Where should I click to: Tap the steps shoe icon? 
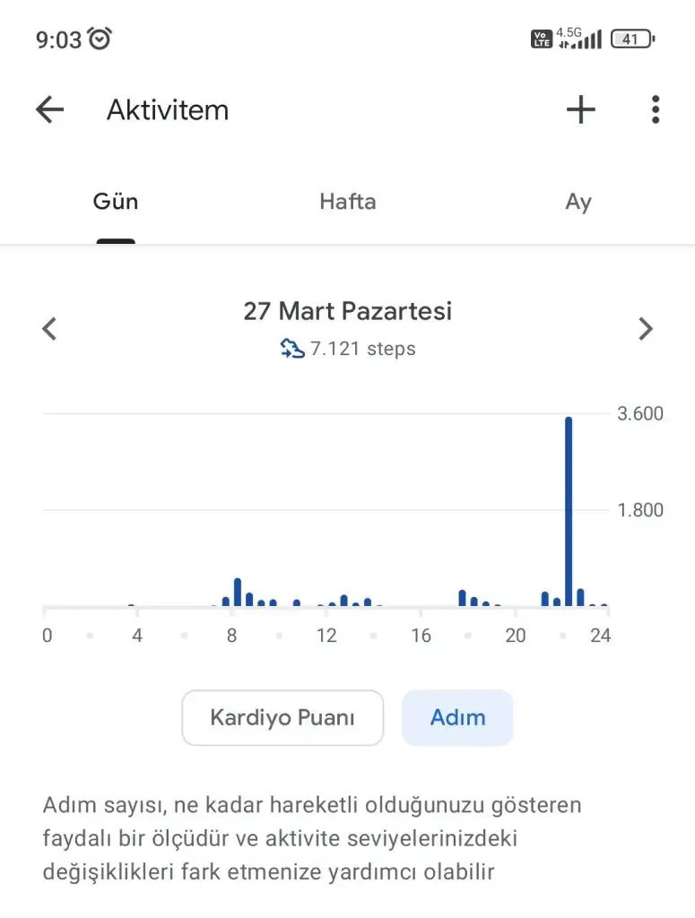tap(292, 350)
